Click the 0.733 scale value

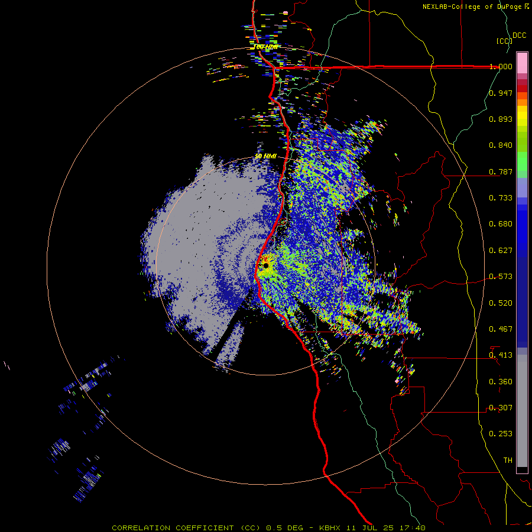pos(501,198)
